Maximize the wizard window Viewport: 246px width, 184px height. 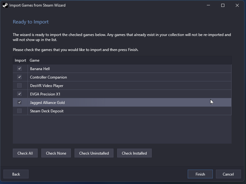223,5
